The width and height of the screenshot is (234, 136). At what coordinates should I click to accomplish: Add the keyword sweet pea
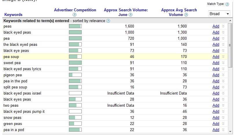(x=216, y=63)
